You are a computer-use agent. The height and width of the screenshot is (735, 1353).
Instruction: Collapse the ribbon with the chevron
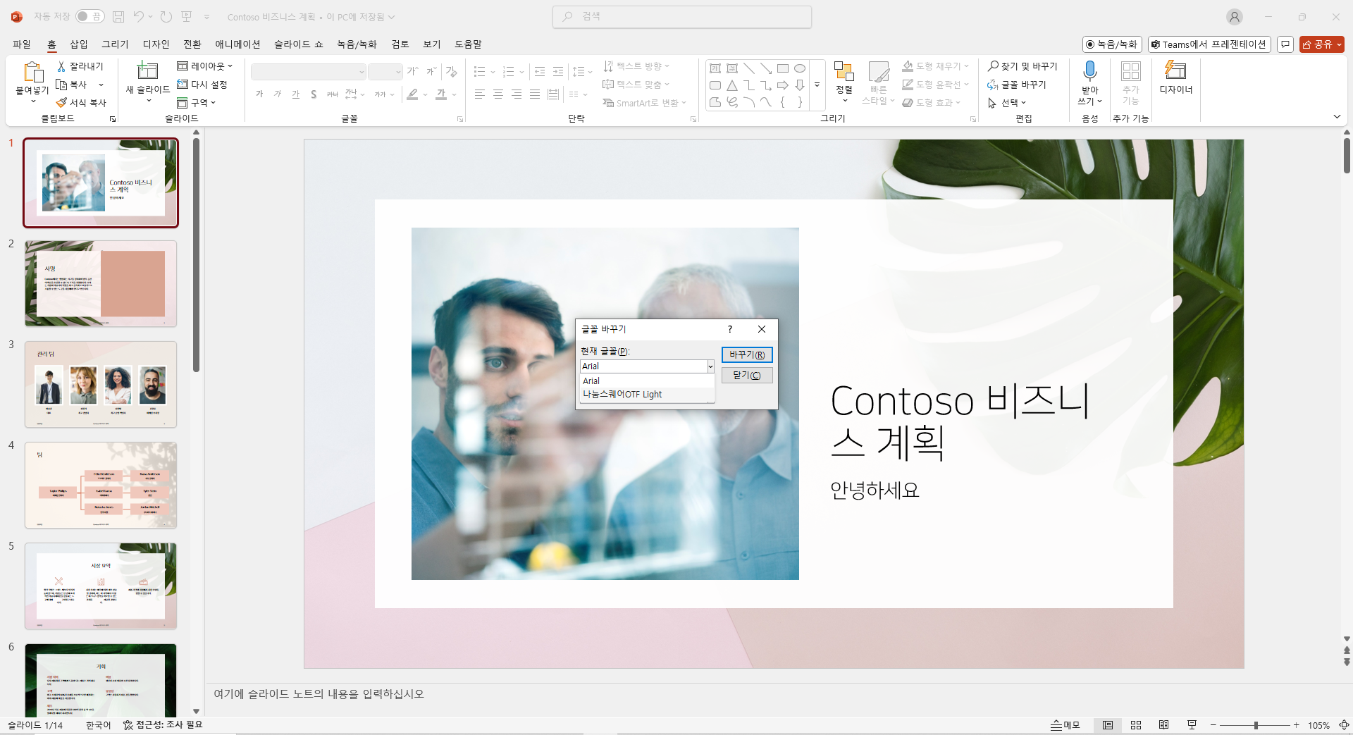tap(1337, 117)
